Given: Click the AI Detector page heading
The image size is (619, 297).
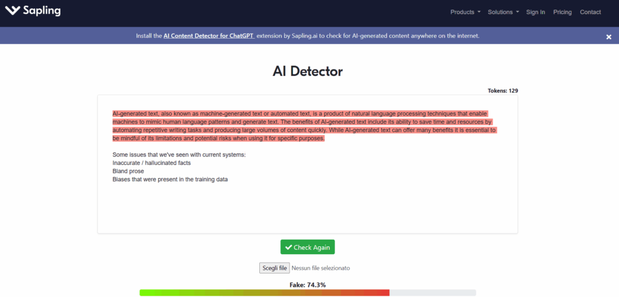Looking at the screenshot, I should pyautogui.click(x=307, y=71).
